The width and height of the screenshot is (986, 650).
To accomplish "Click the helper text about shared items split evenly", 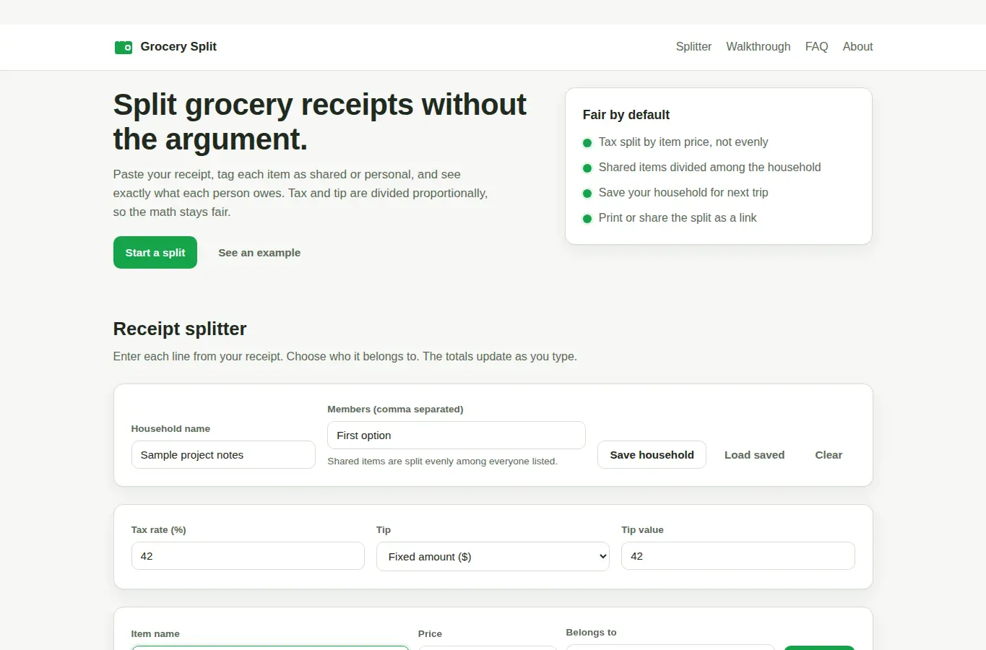I will coord(442,461).
